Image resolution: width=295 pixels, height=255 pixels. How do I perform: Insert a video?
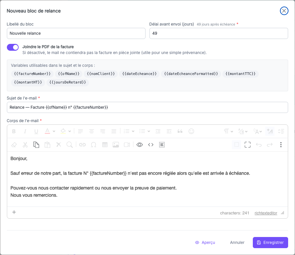point(127,145)
